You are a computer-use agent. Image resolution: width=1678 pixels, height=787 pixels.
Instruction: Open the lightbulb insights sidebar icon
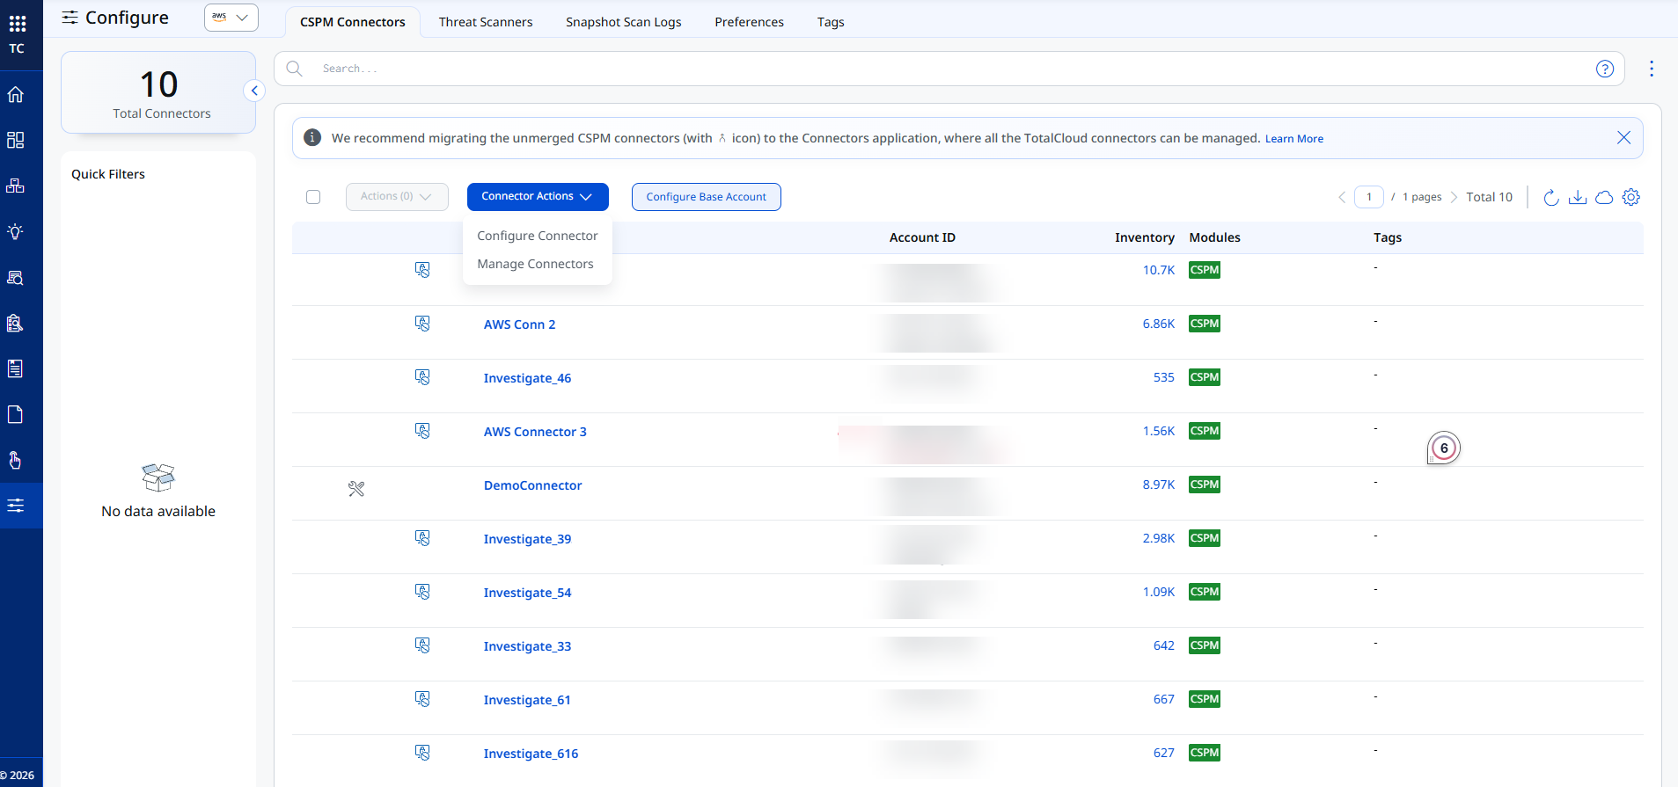[16, 232]
